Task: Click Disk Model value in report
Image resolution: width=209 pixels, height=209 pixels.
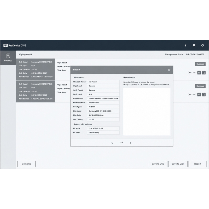Action: pyautogui.click(x=103, y=111)
